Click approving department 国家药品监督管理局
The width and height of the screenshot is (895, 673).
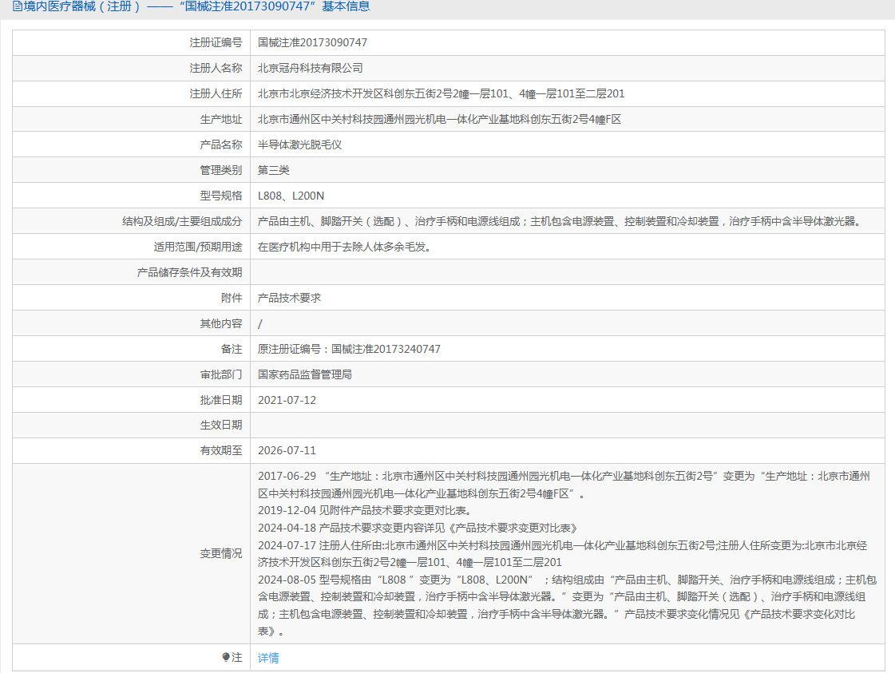(x=305, y=374)
